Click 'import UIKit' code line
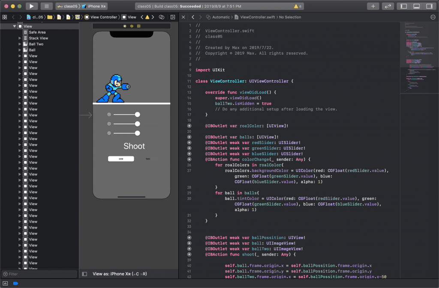This screenshot has width=439, height=288. [210, 70]
